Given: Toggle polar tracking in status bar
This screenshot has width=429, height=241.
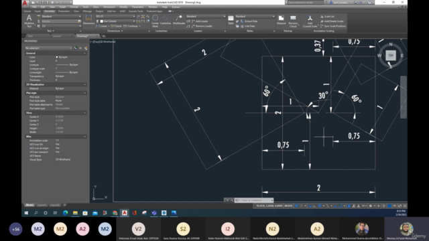Looking at the screenshot, I should pyautogui.click(x=320, y=206).
